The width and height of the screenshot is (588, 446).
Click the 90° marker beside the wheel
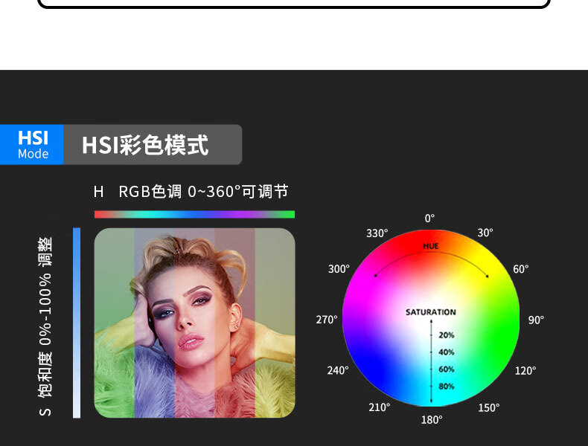click(x=536, y=320)
